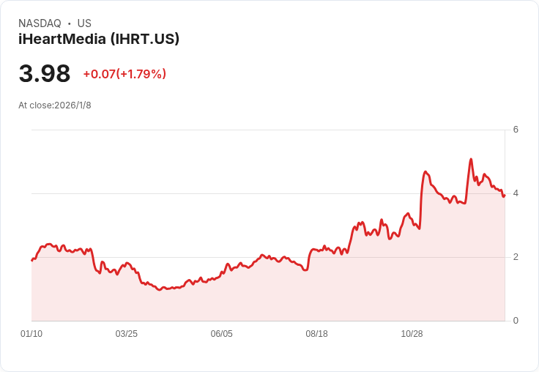Screen dimensions: 539x372
Task: Click the y-axis value 0 label
Action: 516,321
